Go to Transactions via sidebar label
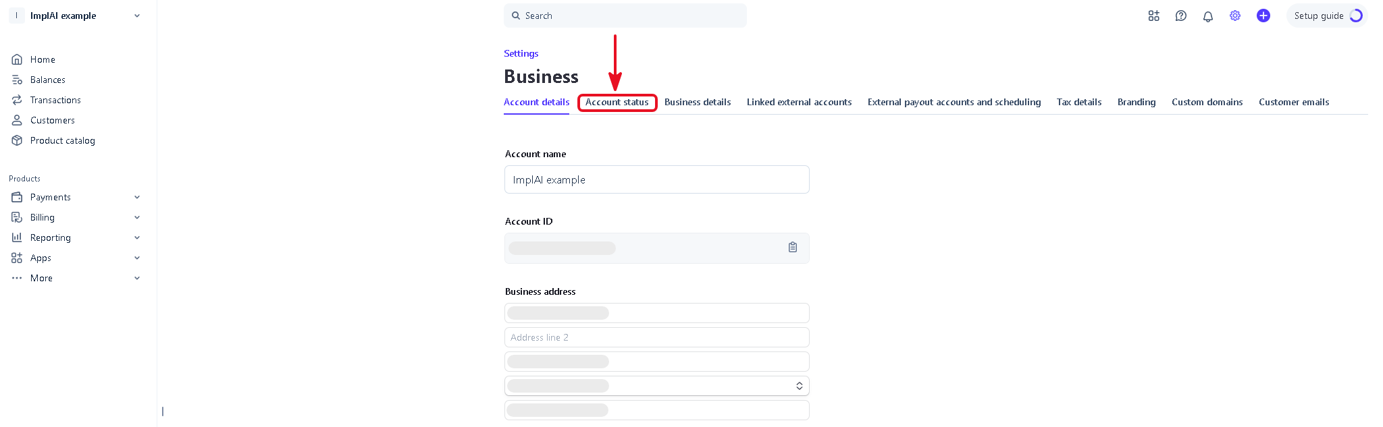The image size is (1383, 427). tap(55, 100)
